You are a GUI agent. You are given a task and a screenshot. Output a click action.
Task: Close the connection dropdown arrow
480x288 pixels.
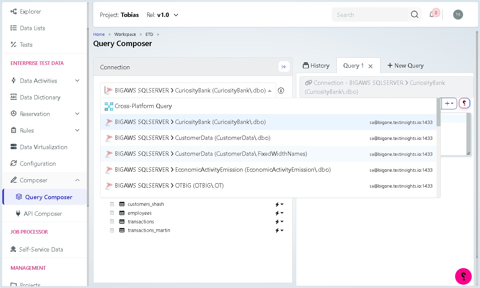click(270, 91)
